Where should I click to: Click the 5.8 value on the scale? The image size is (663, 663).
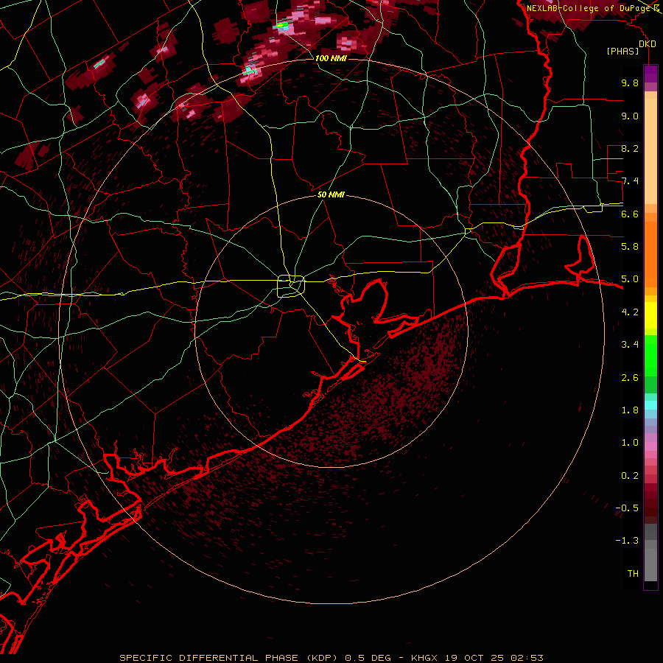(630, 247)
